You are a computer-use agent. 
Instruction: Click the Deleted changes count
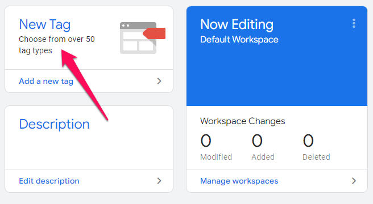pos(308,141)
